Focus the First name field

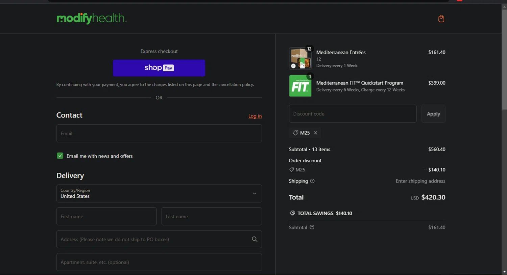tap(106, 216)
